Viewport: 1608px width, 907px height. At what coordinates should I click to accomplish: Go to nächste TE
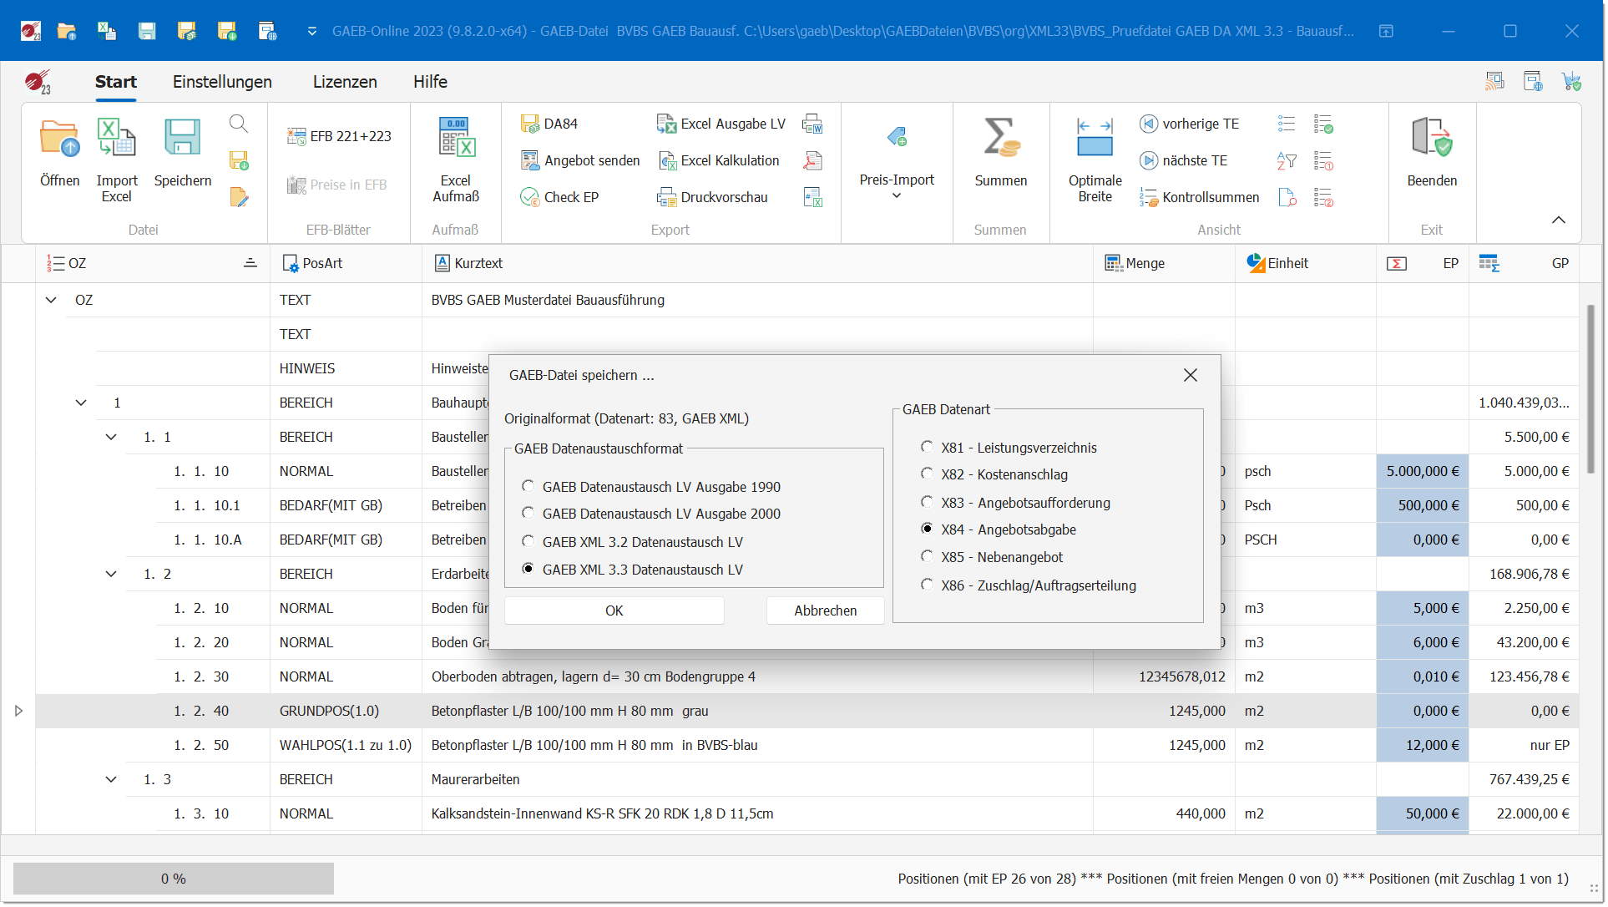pyautogui.click(x=1184, y=160)
